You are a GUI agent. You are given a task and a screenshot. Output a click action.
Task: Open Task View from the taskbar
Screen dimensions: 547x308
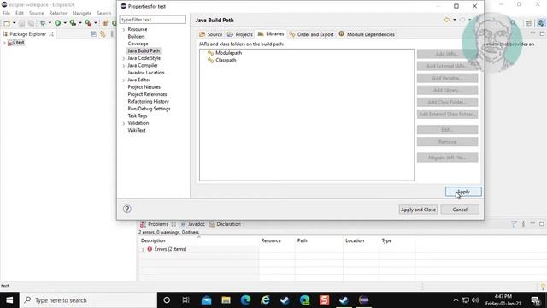click(x=186, y=300)
